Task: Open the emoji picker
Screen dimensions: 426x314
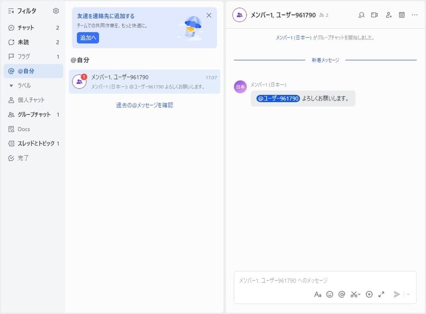Action: click(x=330, y=294)
